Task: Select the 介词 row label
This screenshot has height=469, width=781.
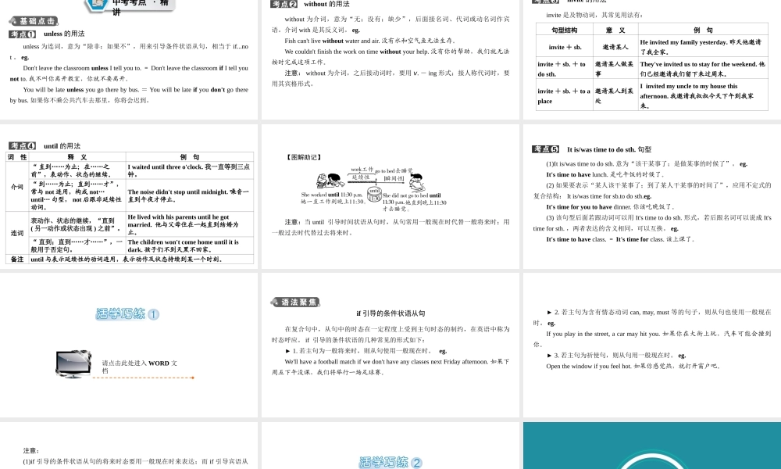Action: pos(17,187)
